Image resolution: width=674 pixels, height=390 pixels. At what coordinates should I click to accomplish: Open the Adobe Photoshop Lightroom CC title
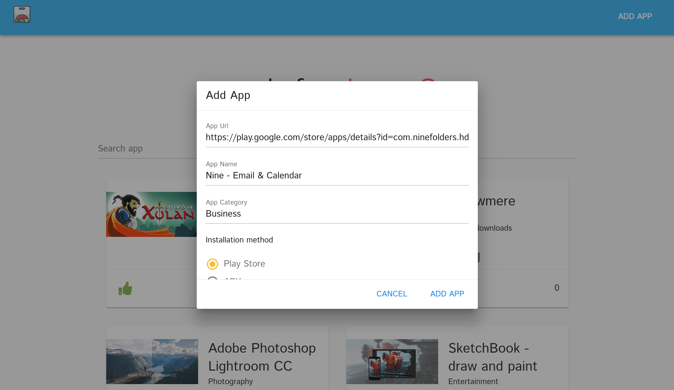(262, 357)
